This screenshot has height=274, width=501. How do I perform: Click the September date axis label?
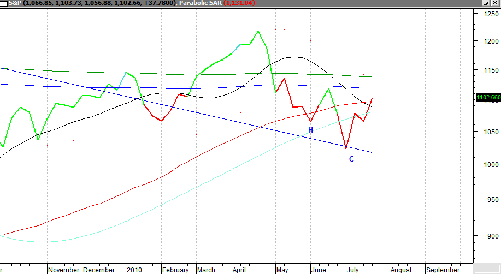tap(443, 270)
